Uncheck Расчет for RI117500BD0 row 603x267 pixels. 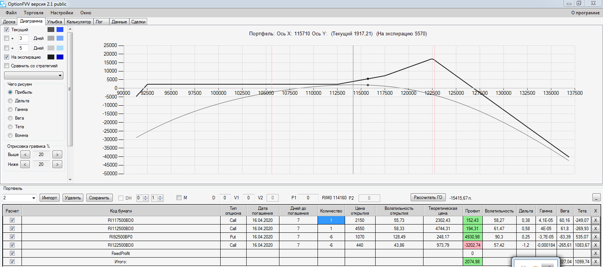point(12,220)
